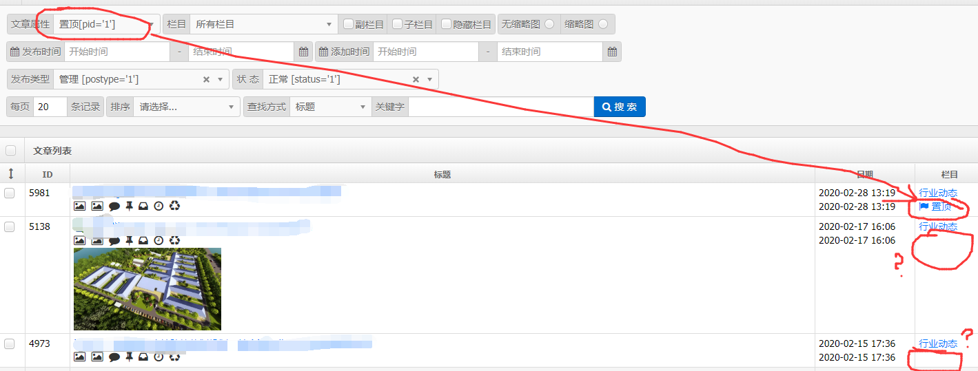Click the inbox tray icon for article 5981
978x371 pixels.
[143, 206]
